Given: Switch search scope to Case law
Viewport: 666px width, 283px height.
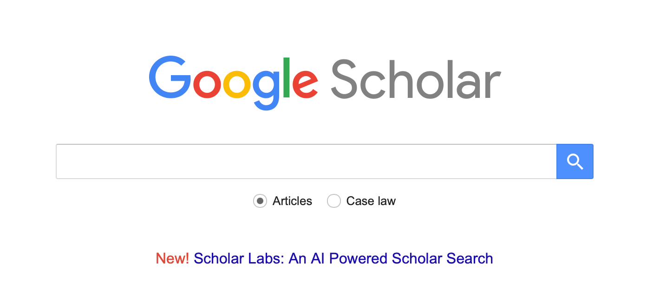Looking at the screenshot, I should tap(334, 201).
